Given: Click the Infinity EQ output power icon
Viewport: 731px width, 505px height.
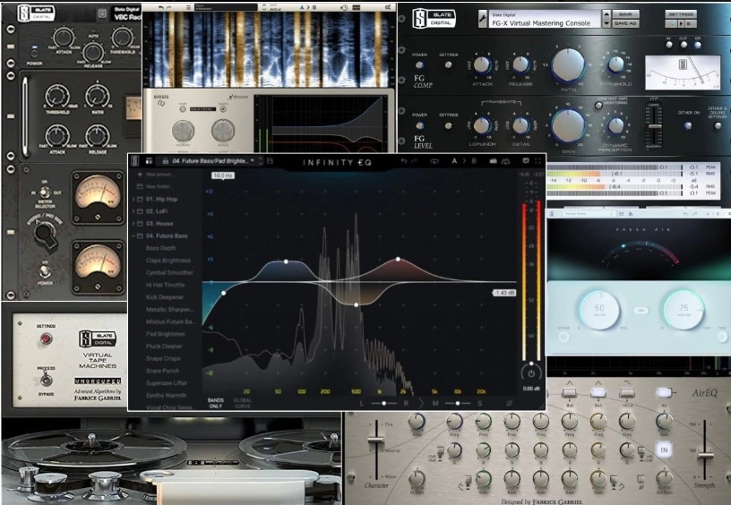Looking at the screenshot, I should click(x=531, y=372).
